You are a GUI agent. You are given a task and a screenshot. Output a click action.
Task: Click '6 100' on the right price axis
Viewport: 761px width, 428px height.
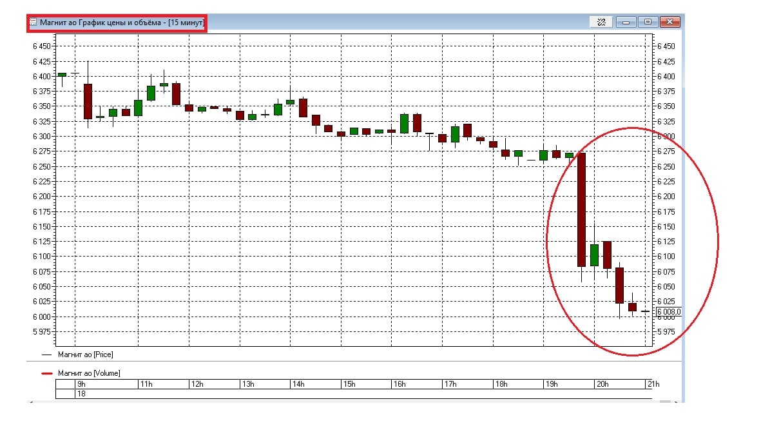(666, 257)
